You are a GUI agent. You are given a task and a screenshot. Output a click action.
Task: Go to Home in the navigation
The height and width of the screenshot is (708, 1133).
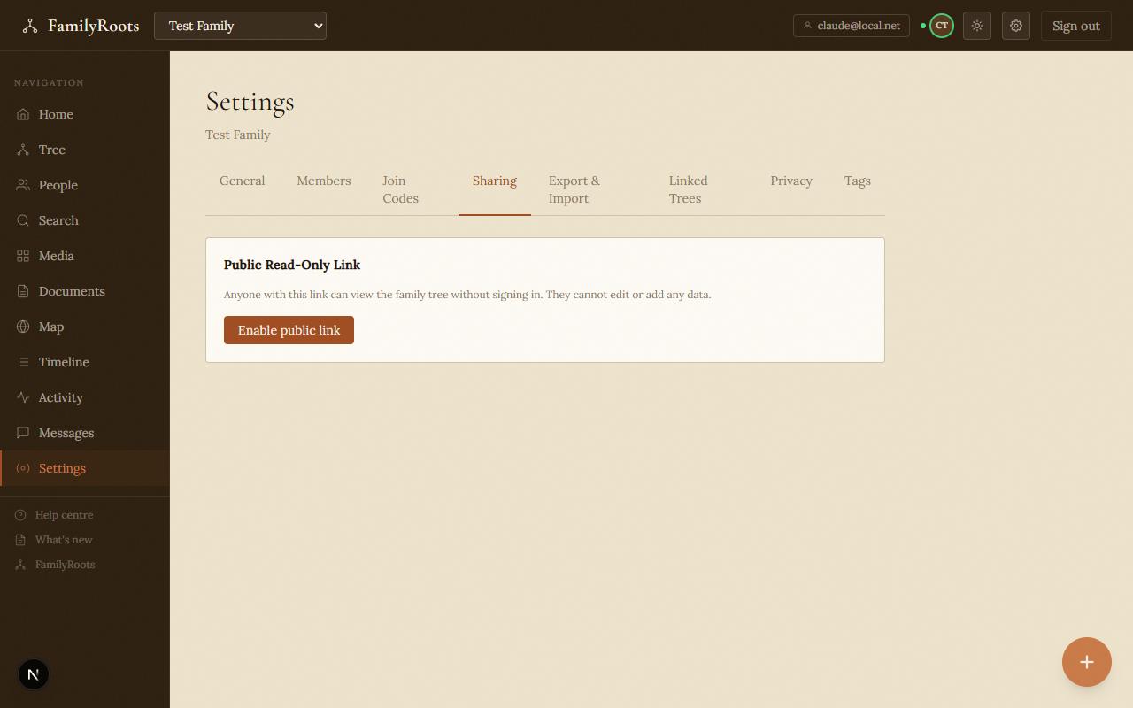tap(56, 114)
